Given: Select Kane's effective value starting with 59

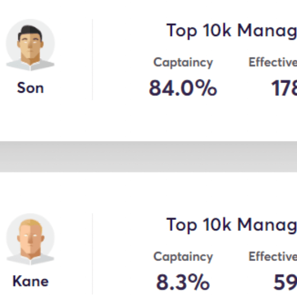Looking at the screenshot, I should (x=285, y=282).
